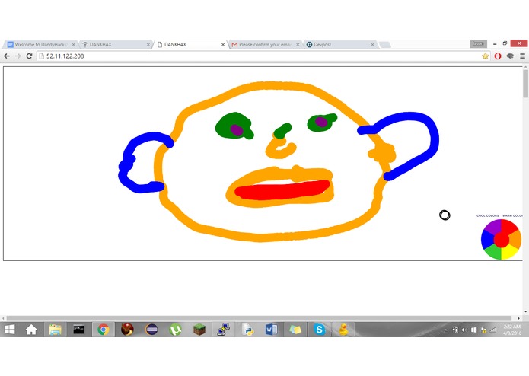Image resolution: width=529 pixels, height=376 pixels.
Task: Click the red center circle of the color wheel
Action: (502, 240)
